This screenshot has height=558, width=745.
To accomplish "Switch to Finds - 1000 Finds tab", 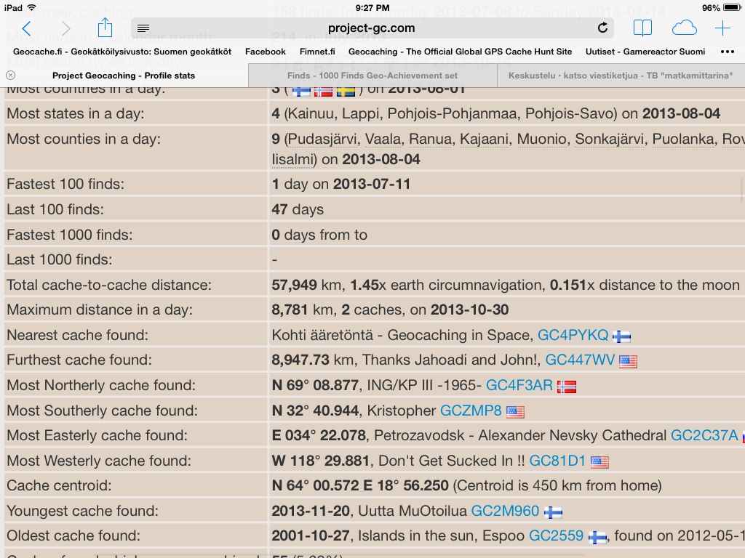I will pyautogui.click(x=372, y=76).
